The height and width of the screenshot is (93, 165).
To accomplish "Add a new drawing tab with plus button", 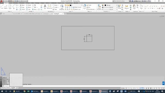I will point(65,14).
